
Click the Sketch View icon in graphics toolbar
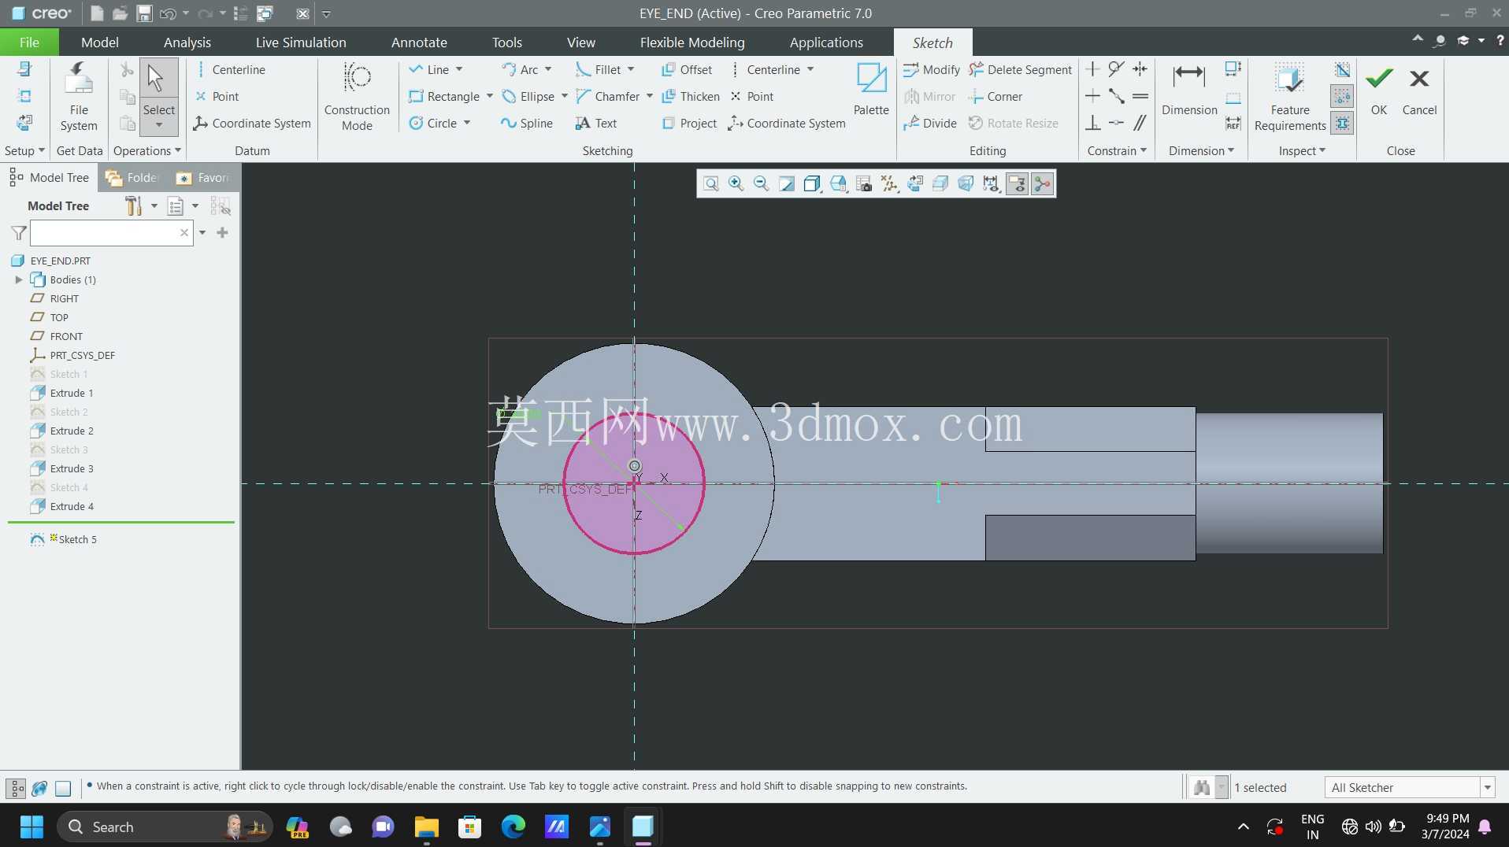[915, 183]
